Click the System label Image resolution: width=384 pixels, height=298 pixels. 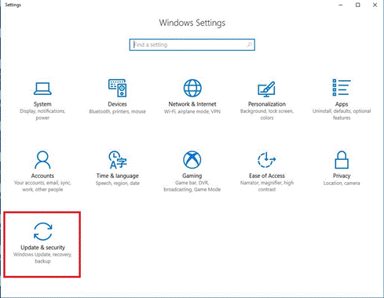(x=42, y=104)
